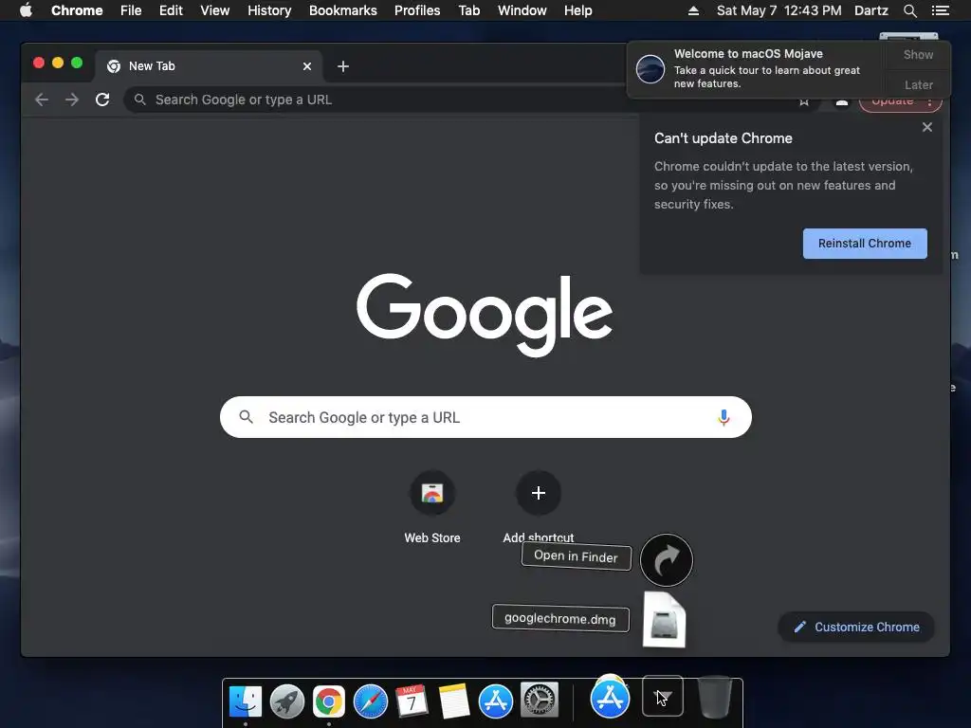Click the Open in Finder label
Image resolution: width=971 pixels, height=728 pixels.
(x=576, y=555)
